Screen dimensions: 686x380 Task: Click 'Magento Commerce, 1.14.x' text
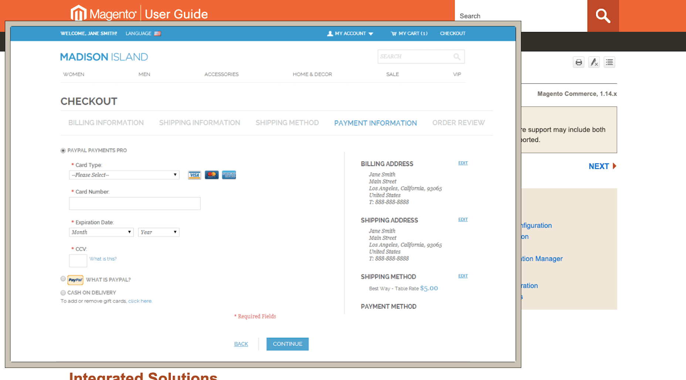(x=577, y=94)
